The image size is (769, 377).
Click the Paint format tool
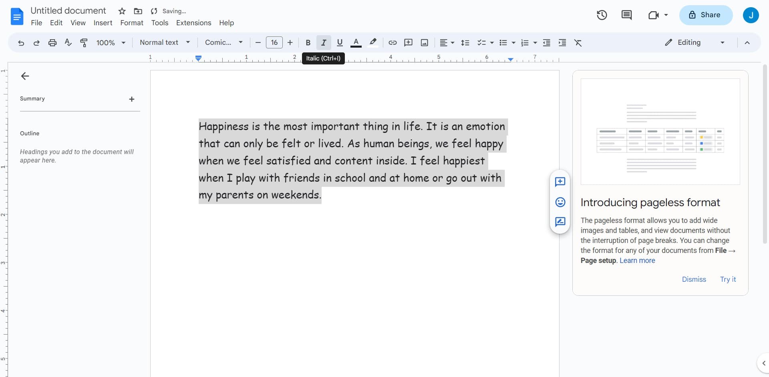[x=84, y=42]
